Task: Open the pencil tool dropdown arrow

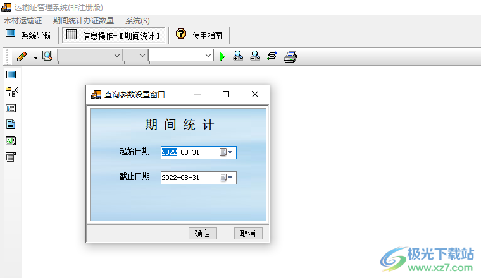Action: point(35,57)
